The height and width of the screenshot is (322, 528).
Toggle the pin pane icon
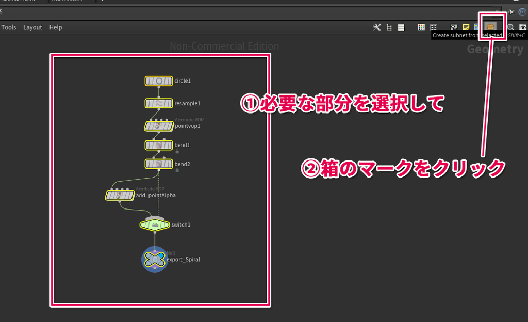click(x=511, y=12)
